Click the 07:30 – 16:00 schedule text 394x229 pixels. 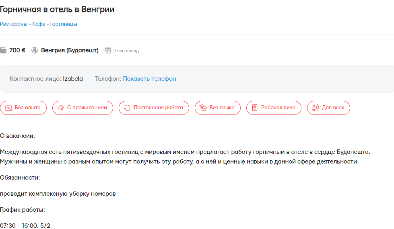[x=25, y=225]
